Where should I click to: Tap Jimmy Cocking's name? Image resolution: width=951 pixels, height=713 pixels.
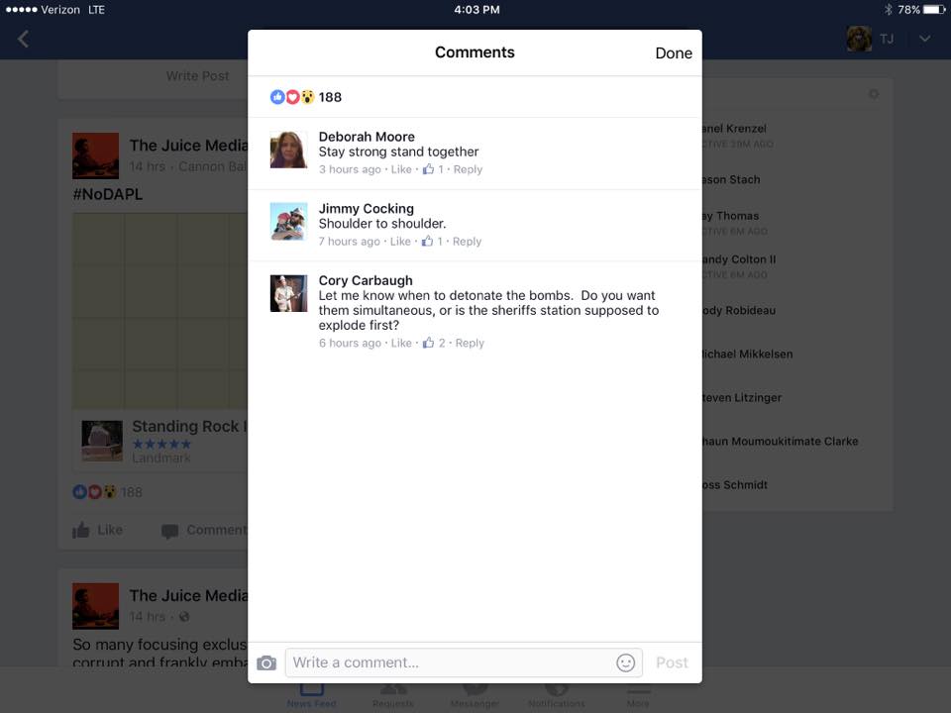click(x=366, y=208)
